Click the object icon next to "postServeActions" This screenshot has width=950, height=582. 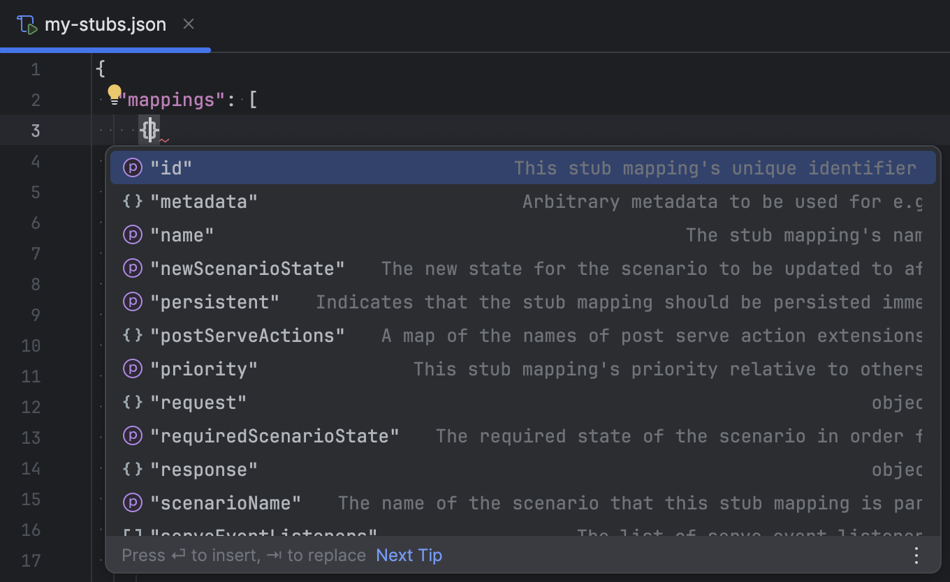[133, 335]
